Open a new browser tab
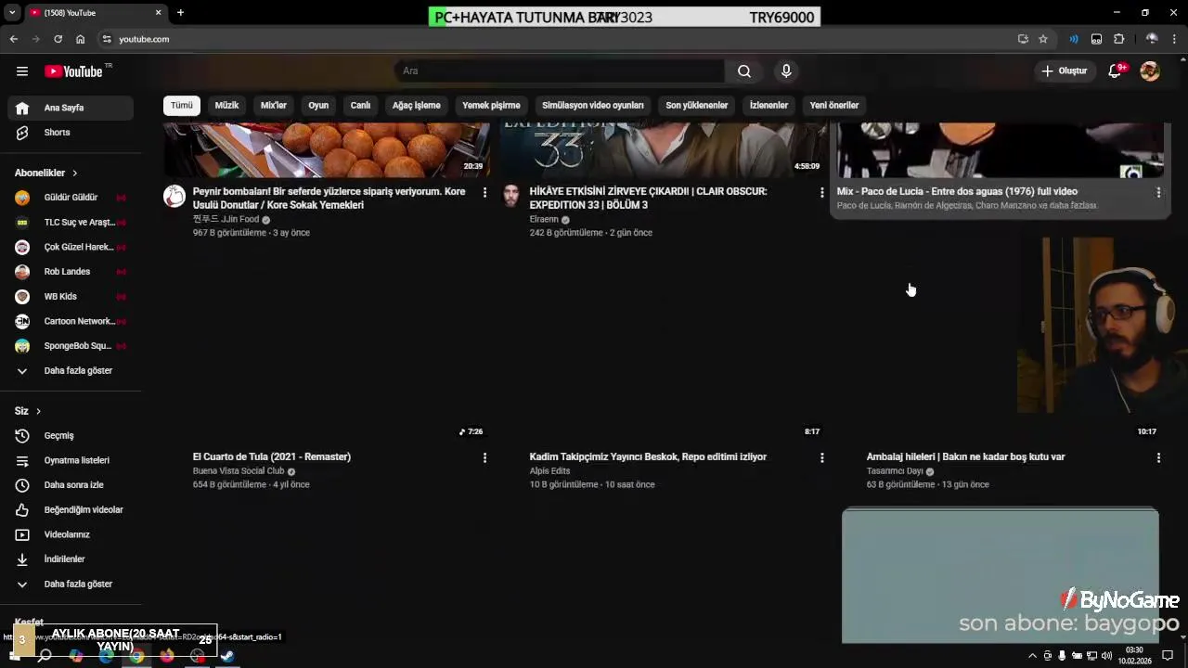Screen dimensions: 1188x668 pos(180,12)
